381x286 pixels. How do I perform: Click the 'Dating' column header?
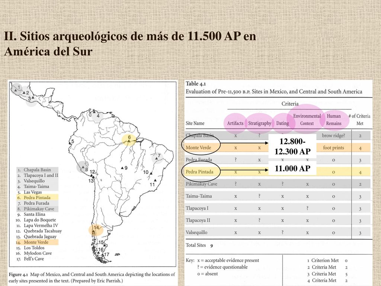[x=282, y=123]
